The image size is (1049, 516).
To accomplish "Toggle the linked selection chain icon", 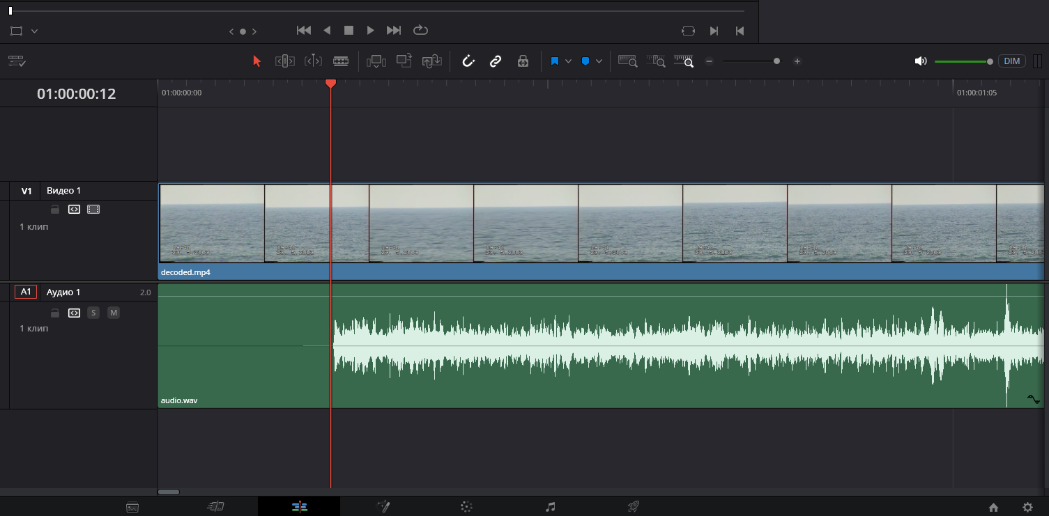I will coord(496,61).
